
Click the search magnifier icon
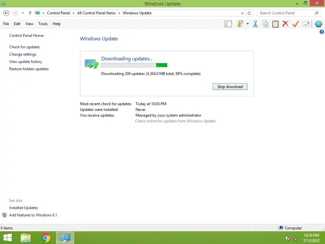click(316, 13)
